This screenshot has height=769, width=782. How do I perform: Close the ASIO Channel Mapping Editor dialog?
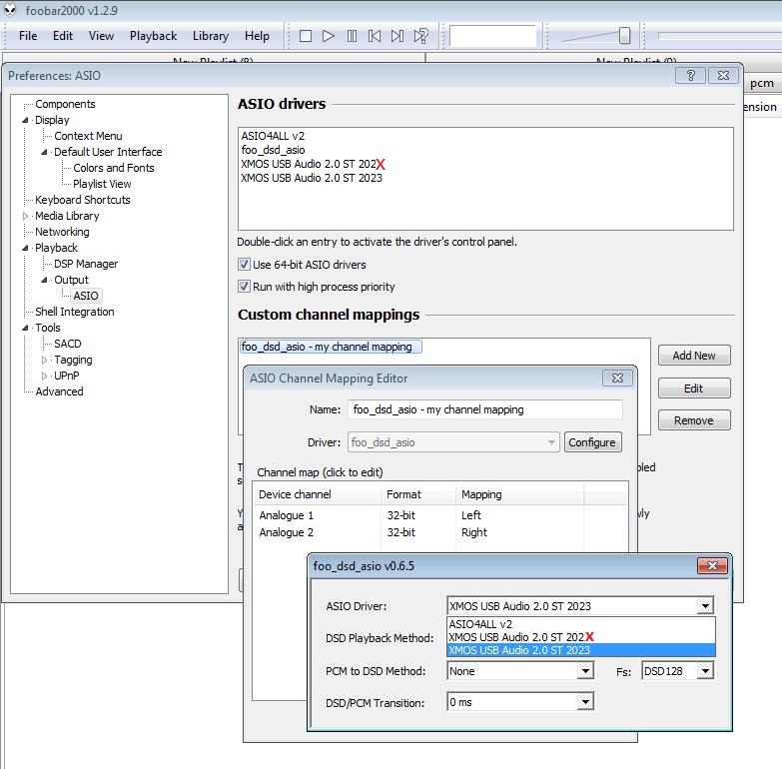click(617, 379)
